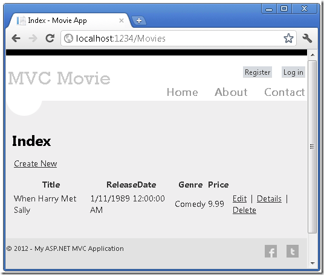Delete the When Harry Met Sally movie

(x=244, y=210)
